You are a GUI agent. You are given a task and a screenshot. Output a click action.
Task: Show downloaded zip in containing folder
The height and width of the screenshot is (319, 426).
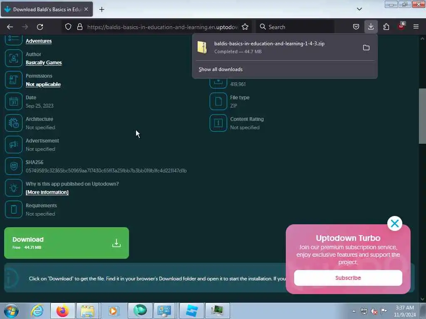(366, 48)
